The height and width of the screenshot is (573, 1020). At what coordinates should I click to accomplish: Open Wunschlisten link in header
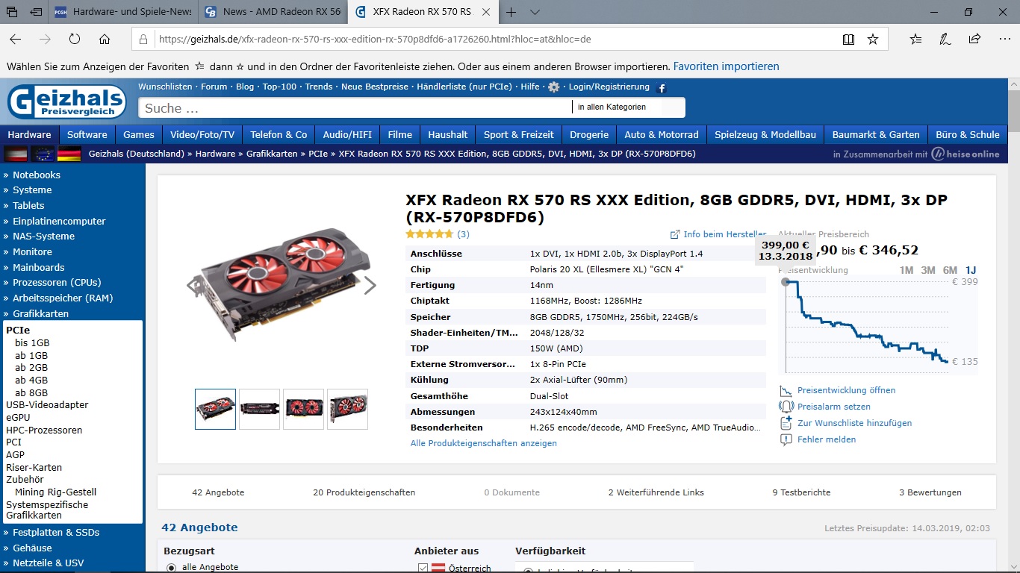[165, 87]
